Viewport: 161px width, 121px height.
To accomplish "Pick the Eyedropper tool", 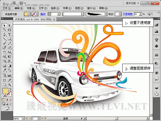I will pyautogui.click(x=4, y=70).
